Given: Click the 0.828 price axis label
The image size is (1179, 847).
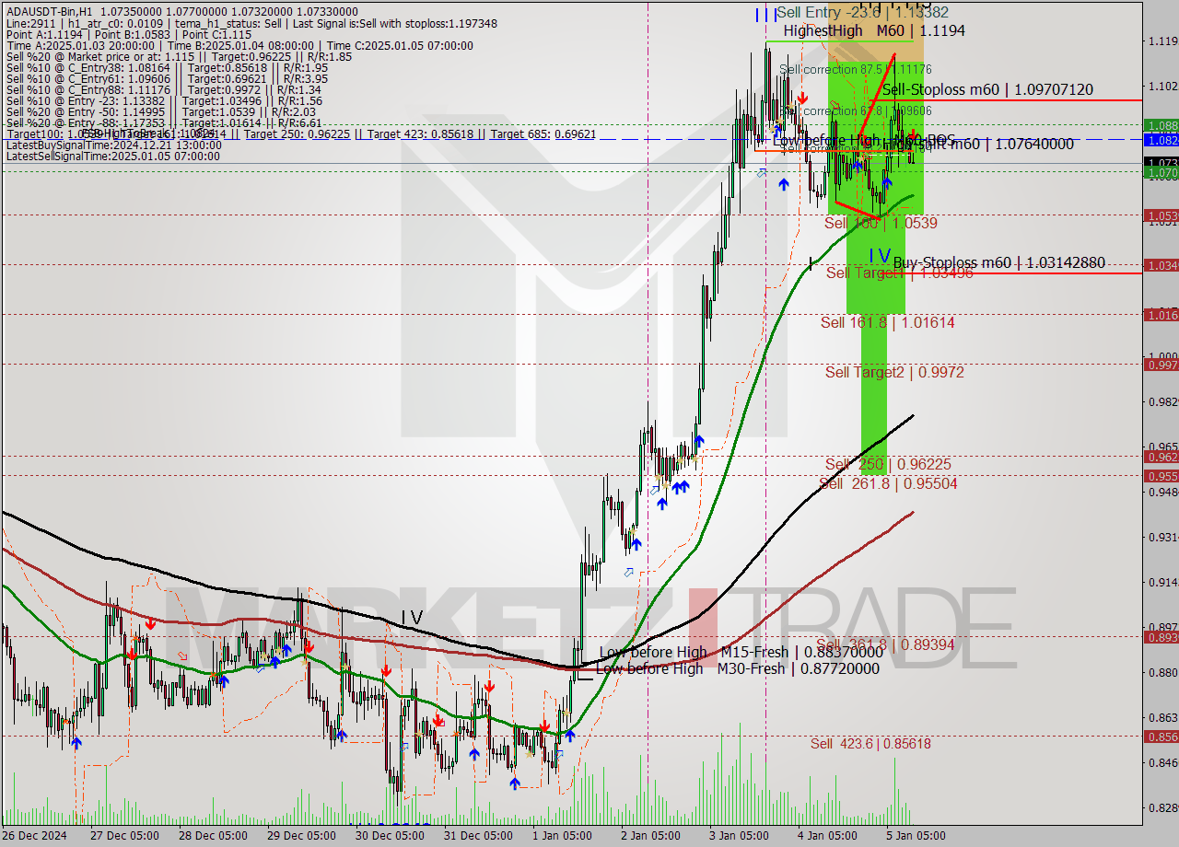Looking at the screenshot, I should coord(1162,807).
